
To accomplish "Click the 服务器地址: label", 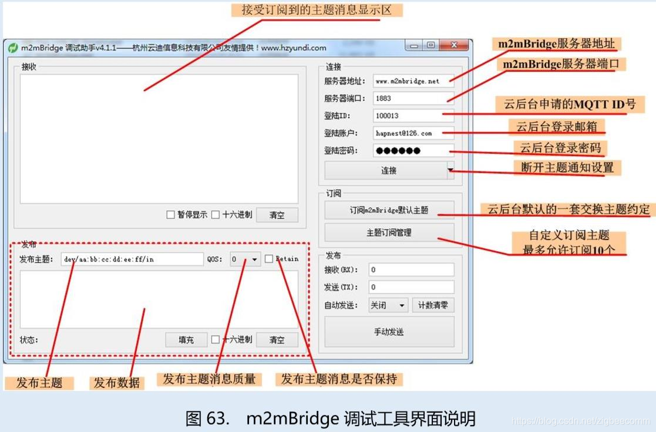I will click(x=345, y=81).
